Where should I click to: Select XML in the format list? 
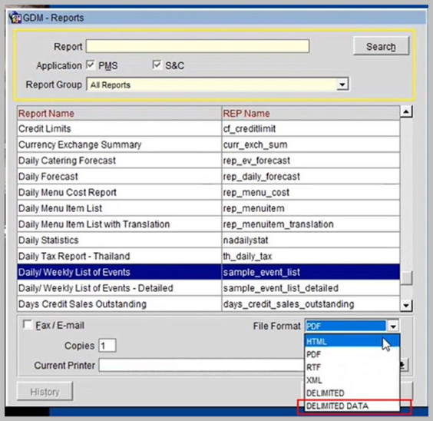point(352,380)
